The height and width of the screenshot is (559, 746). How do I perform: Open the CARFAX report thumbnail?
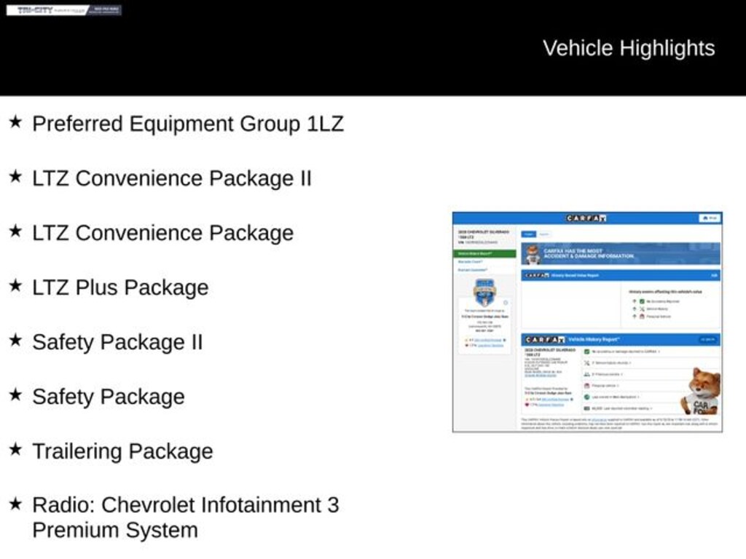pos(587,322)
